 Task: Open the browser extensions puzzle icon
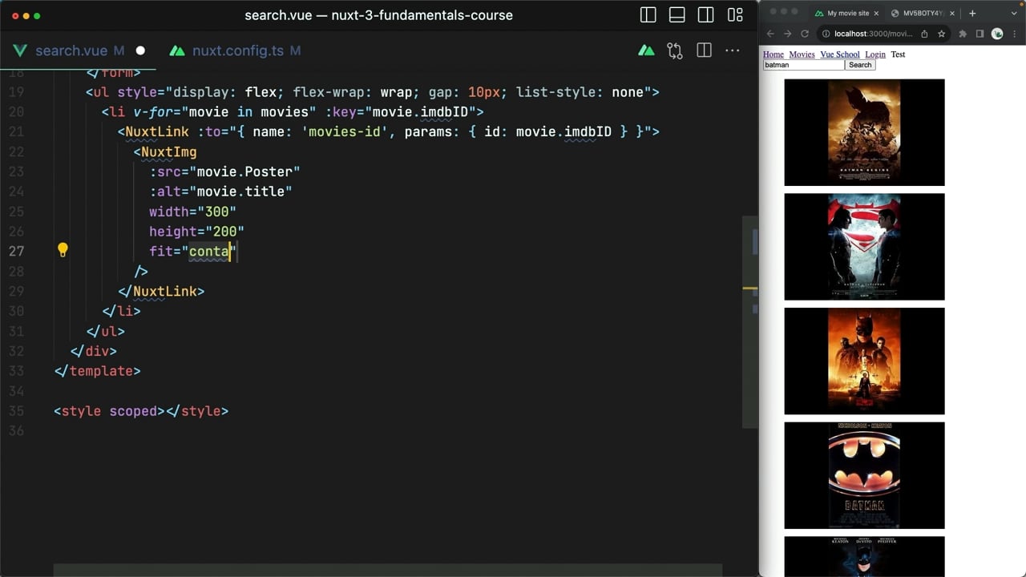963,34
